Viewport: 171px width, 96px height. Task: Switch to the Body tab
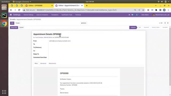pyautogui.click(x=36, y=63)
